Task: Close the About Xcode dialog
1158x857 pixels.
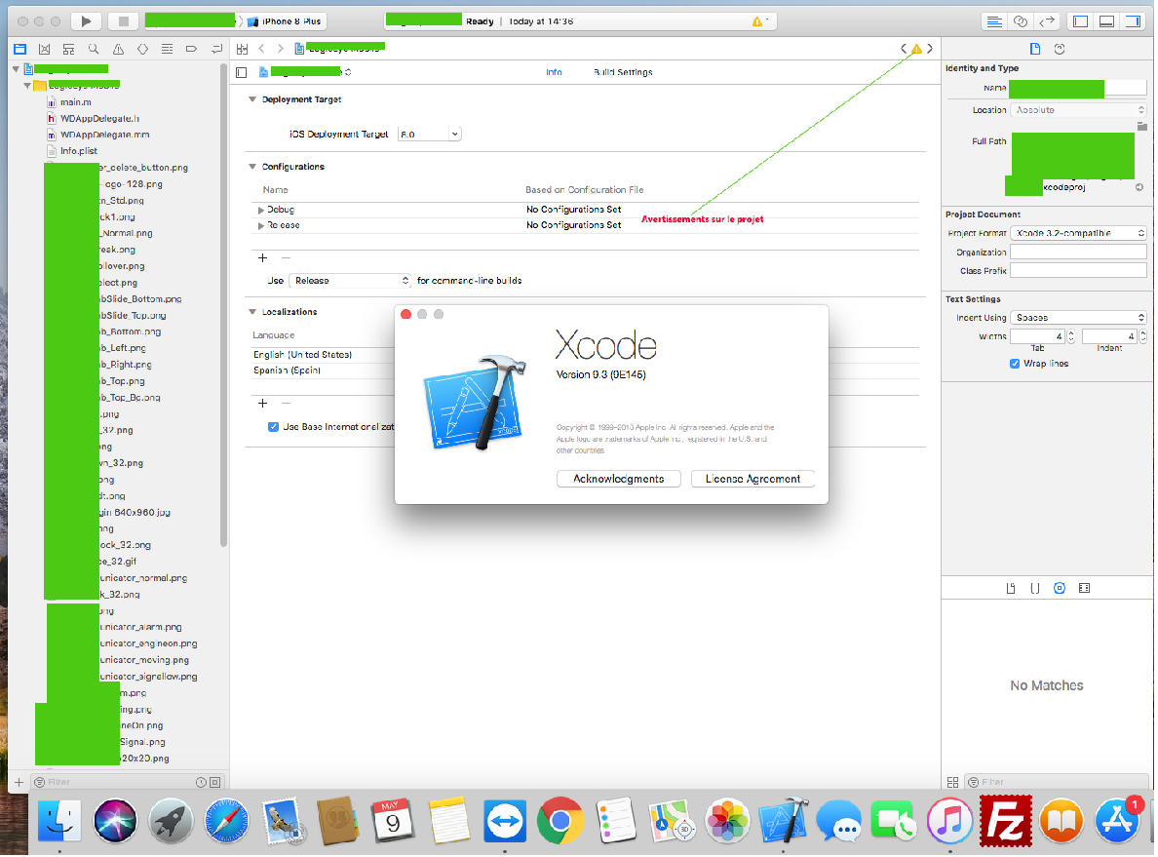Action: [x=405, y=315]
